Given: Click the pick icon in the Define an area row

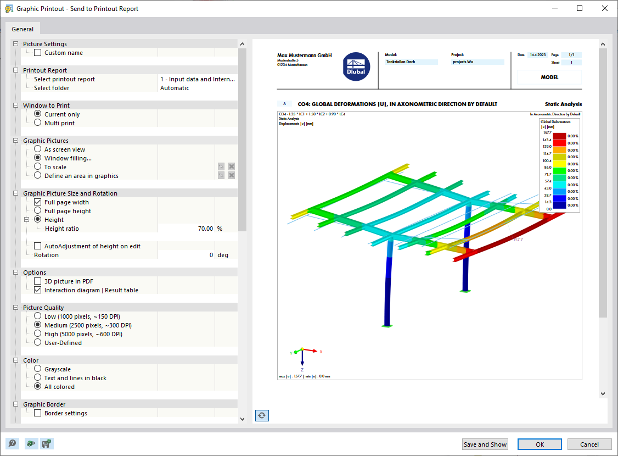Looking at the screenshot, I should coord(221,176).
